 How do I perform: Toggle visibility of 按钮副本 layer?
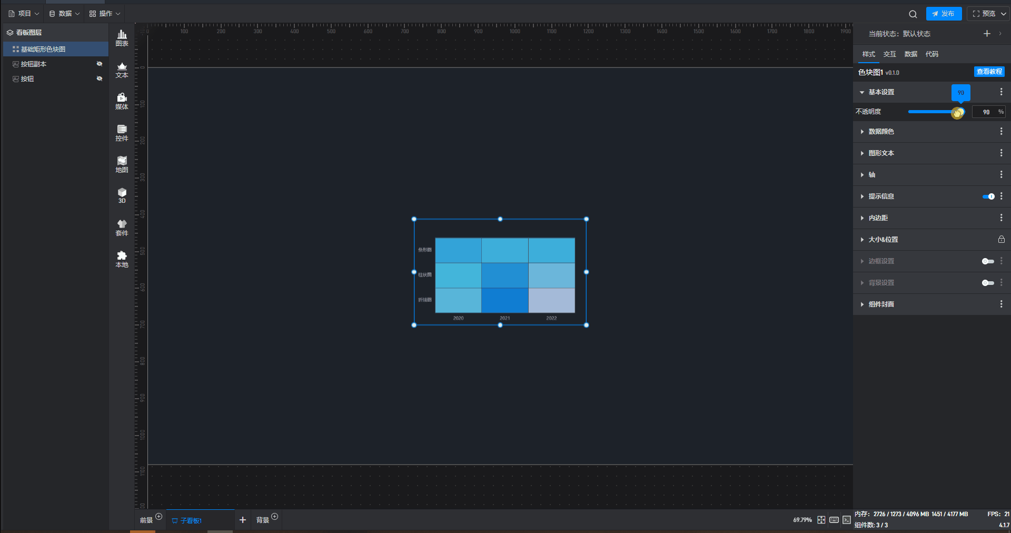coord(99,64)
